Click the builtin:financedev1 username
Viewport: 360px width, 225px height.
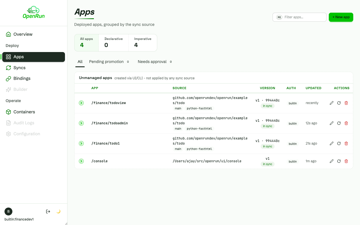tap(19, 219)
